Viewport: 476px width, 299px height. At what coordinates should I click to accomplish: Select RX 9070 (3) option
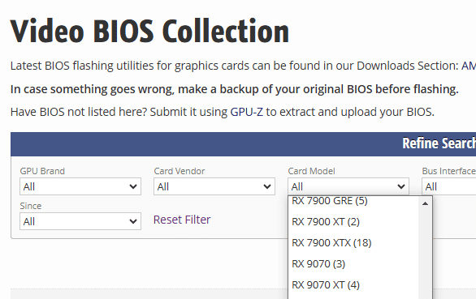pyautogui.click(x=353, y=264)
